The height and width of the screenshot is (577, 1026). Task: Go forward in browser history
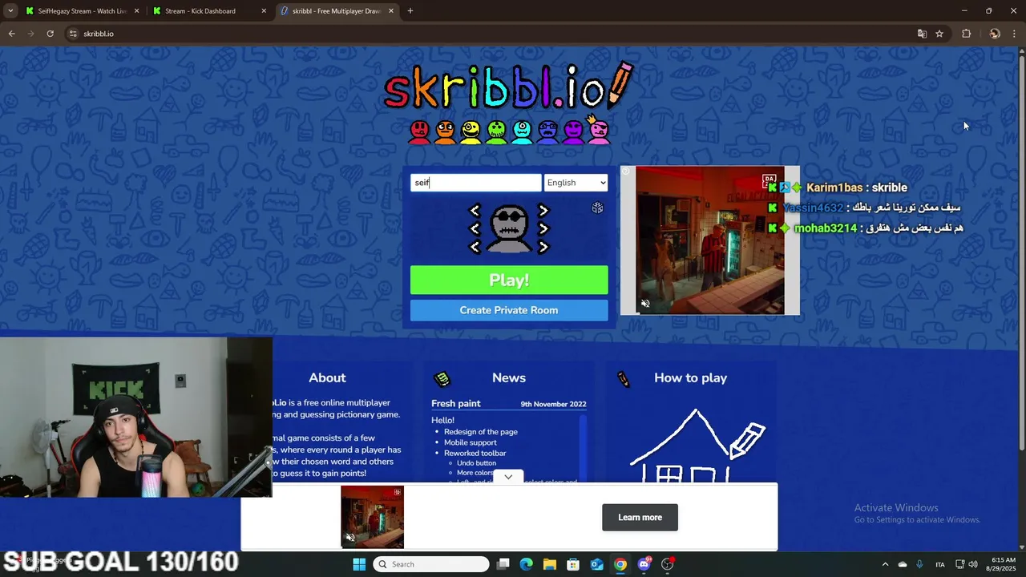pyautogui.click(x=30, y=34)
